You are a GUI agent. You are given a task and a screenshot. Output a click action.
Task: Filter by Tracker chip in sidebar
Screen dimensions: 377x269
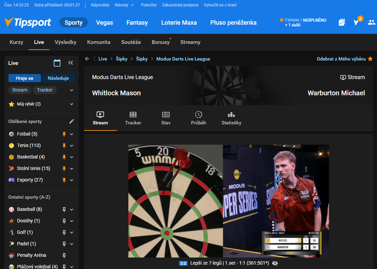tap(45, 90)
